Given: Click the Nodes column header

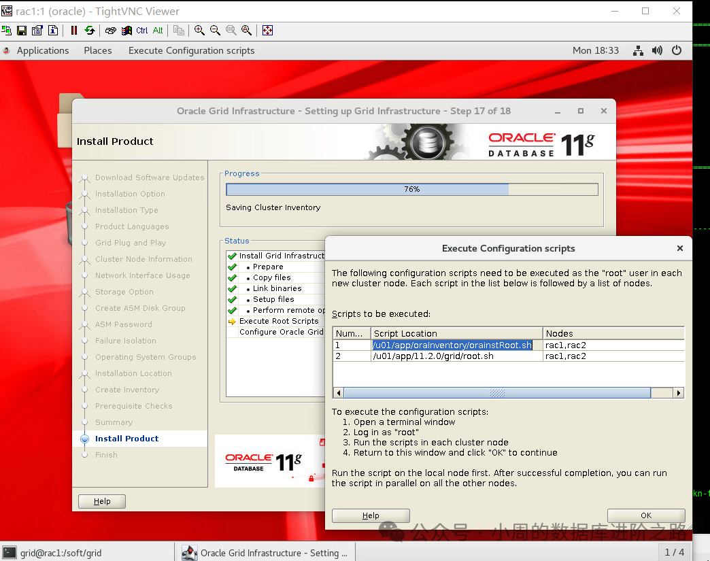Looking at the screenshot, I should point(613,333).
